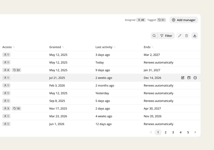Click the 'Dec 14, 2026' end date
Screen dimensions: 214x150
pos(152,78)
